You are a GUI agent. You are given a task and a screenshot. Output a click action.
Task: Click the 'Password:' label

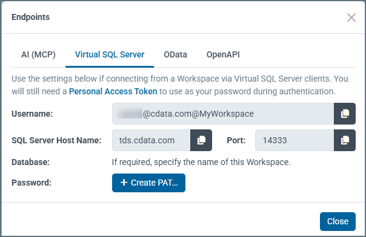32,183
